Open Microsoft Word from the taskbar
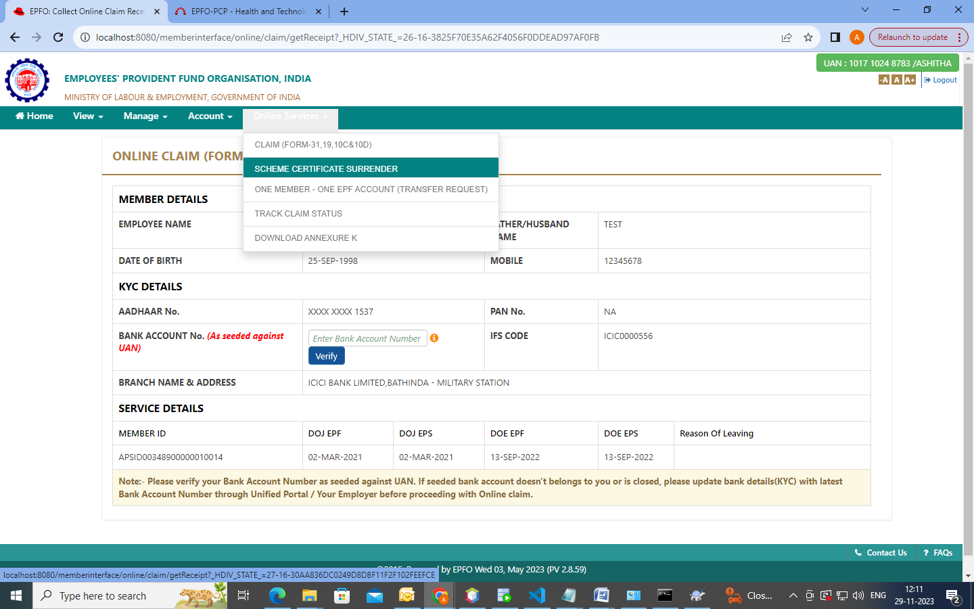This screenshot has height=609, width=974. pyautogui.click(x=601, y=595)
